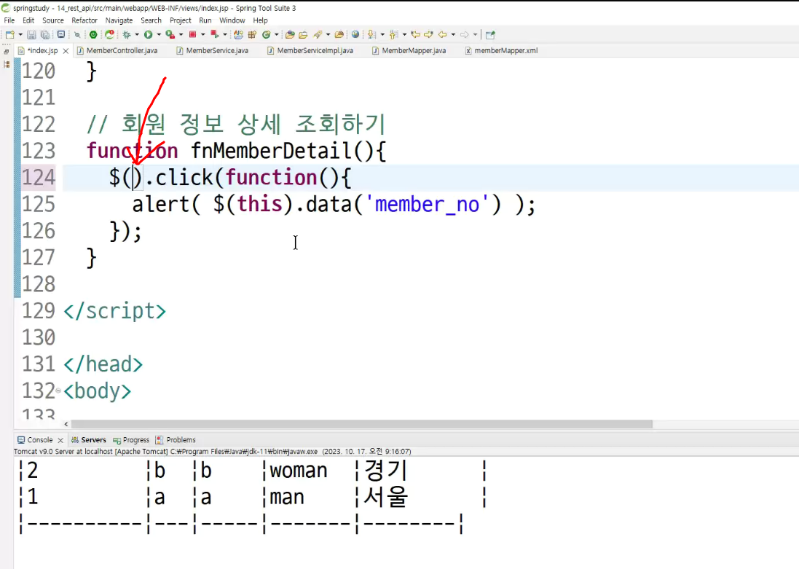Click the Search flashlight icon
The height and width of the screenshot is (569, 799).
[x=318, y=35]
